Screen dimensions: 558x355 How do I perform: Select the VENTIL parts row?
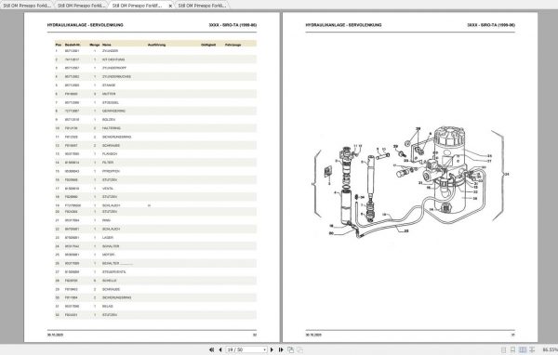point(155,188)
